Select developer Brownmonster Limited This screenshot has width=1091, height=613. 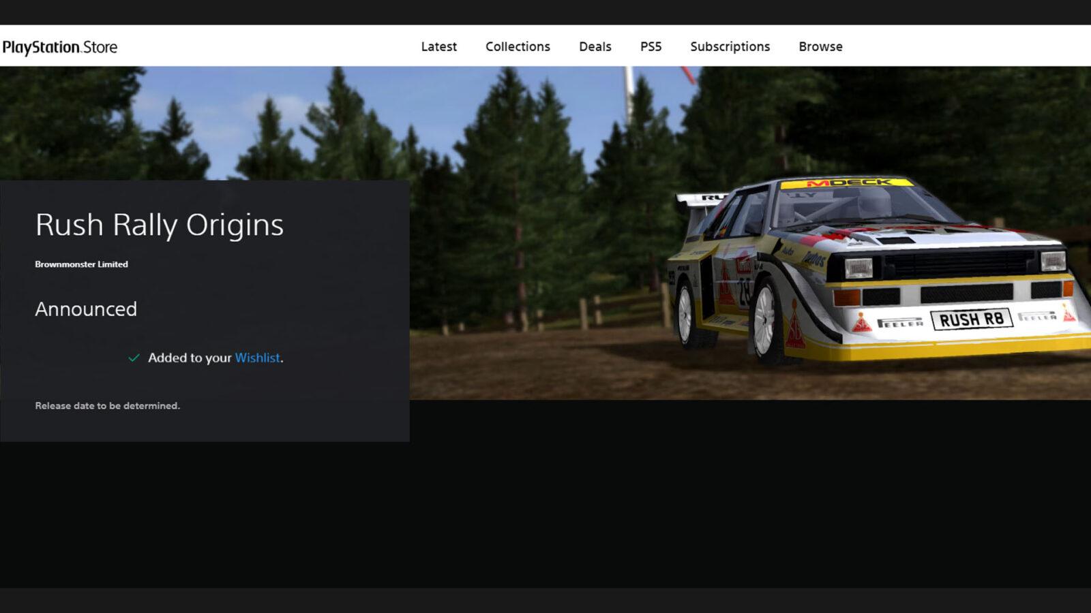point(81,264)
